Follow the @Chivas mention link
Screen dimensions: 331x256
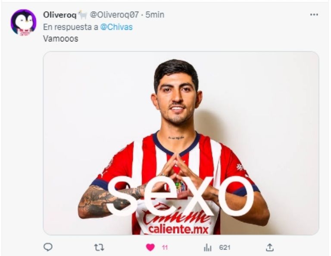point(116,27)
